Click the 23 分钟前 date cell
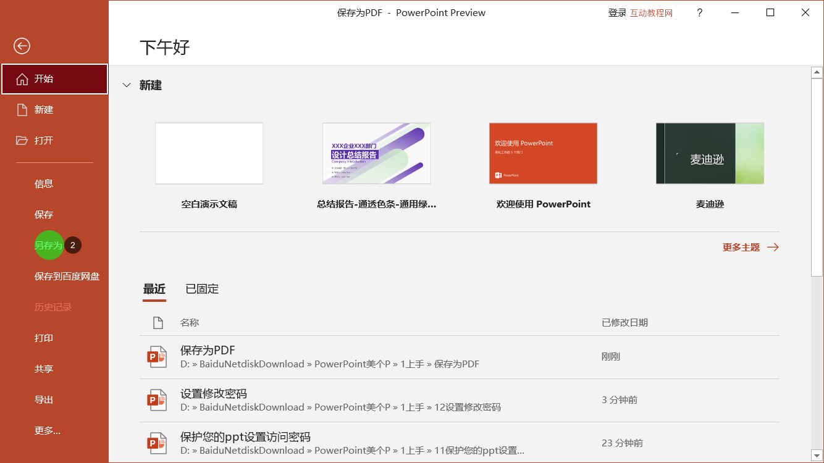This screenshot has width=824, height=463. coord(622,443)
